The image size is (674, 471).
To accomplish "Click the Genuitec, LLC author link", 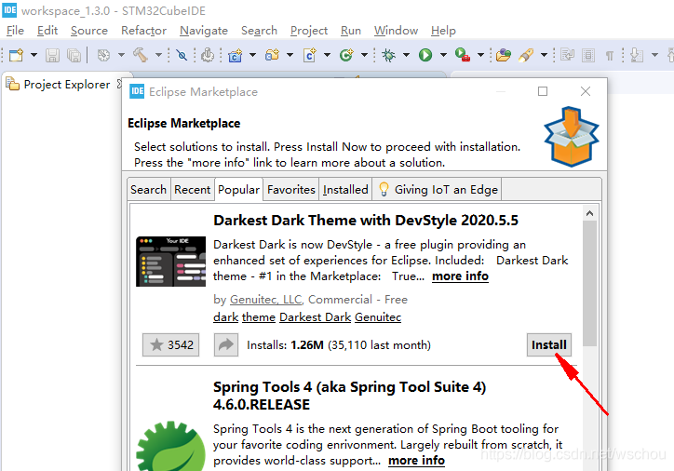I will tap(266, 299).
